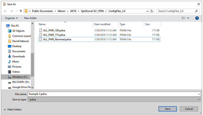Click the Save button
The width and height of the screenshot is (203, 115).
pos(167,109)
